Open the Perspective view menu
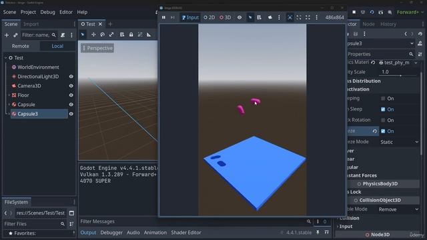The height and width of the screenshot is (240, 427). (97, 48)
